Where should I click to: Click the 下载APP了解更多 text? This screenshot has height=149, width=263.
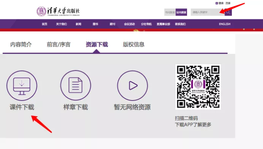[x=193, y=125]
